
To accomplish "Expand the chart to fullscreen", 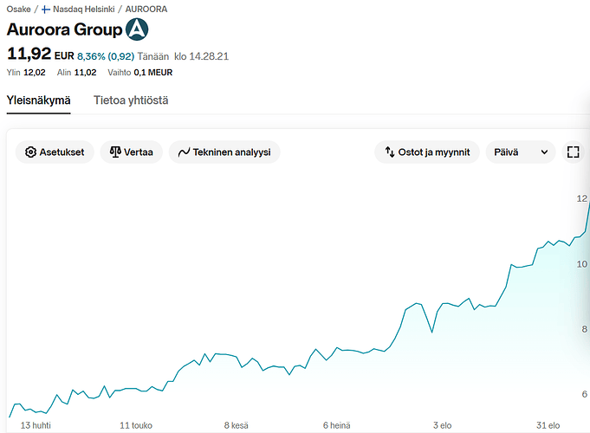I will [573, 152].
